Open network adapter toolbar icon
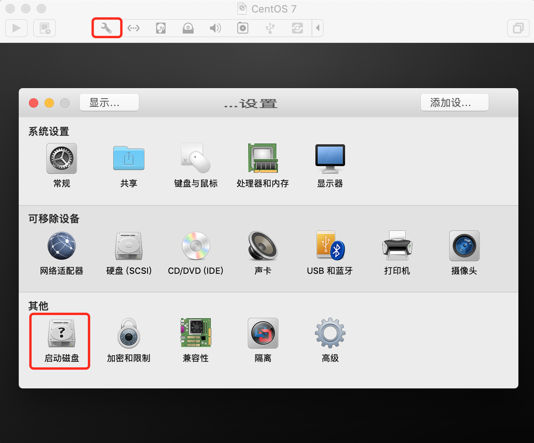 (133, 28)
